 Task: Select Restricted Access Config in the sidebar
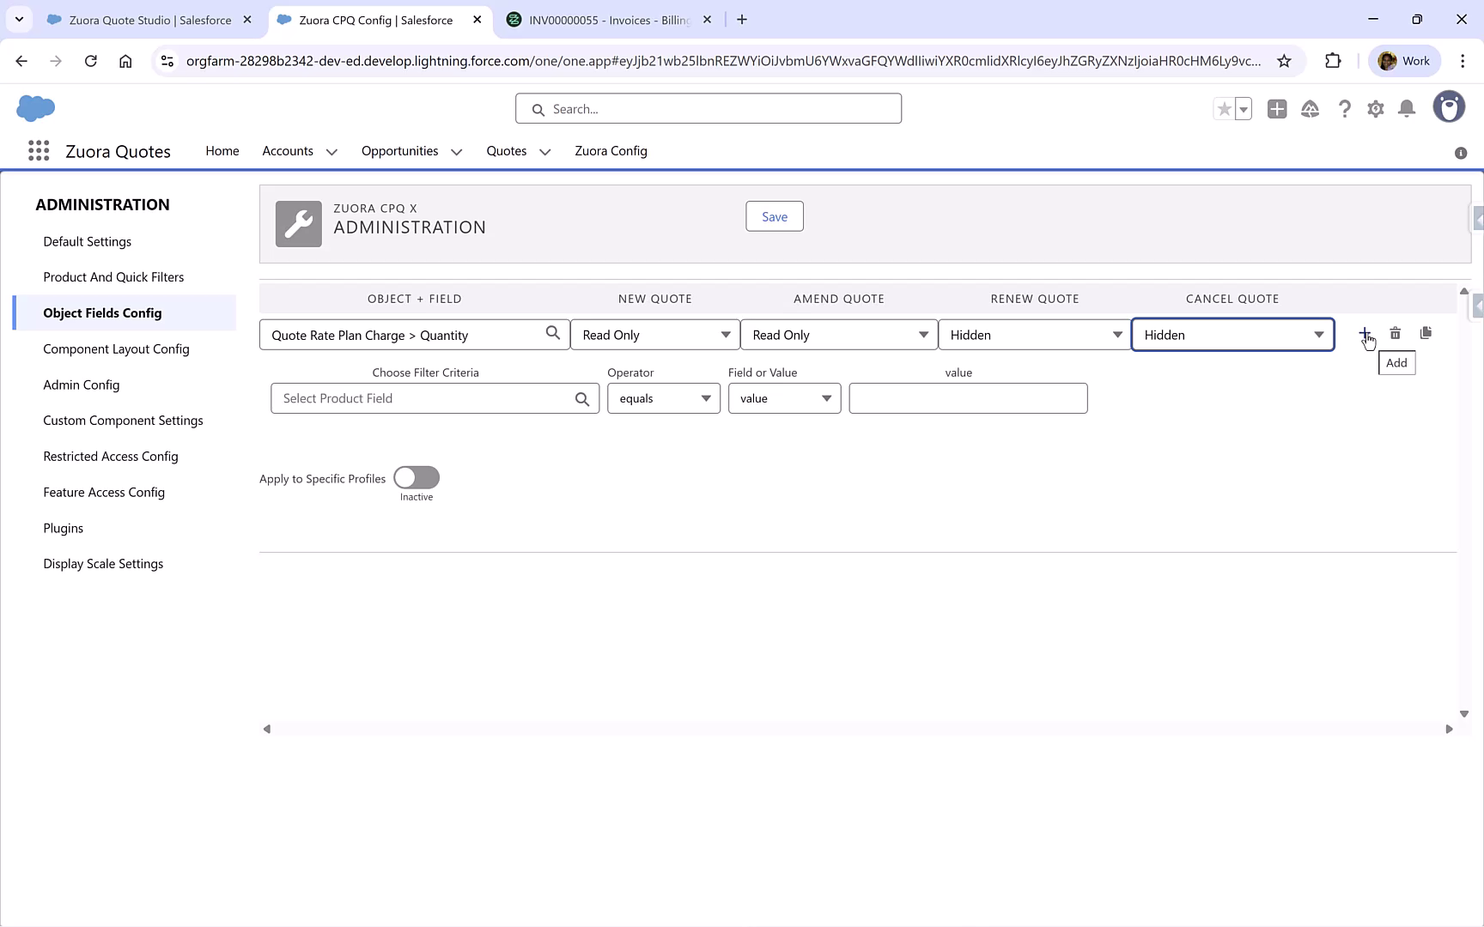coord(111,456)
